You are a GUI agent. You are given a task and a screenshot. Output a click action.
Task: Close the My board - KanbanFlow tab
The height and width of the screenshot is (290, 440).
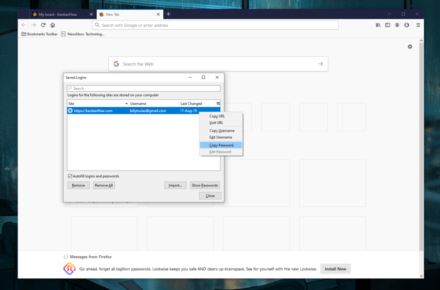click(91, 14)
